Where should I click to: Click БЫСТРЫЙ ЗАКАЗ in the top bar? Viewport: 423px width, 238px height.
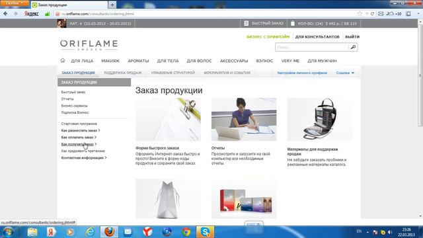(x=264, y=24)
